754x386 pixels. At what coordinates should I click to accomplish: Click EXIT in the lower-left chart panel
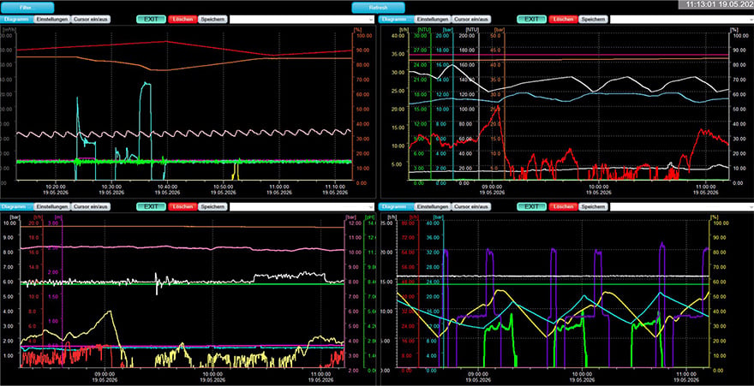point(151,206)
